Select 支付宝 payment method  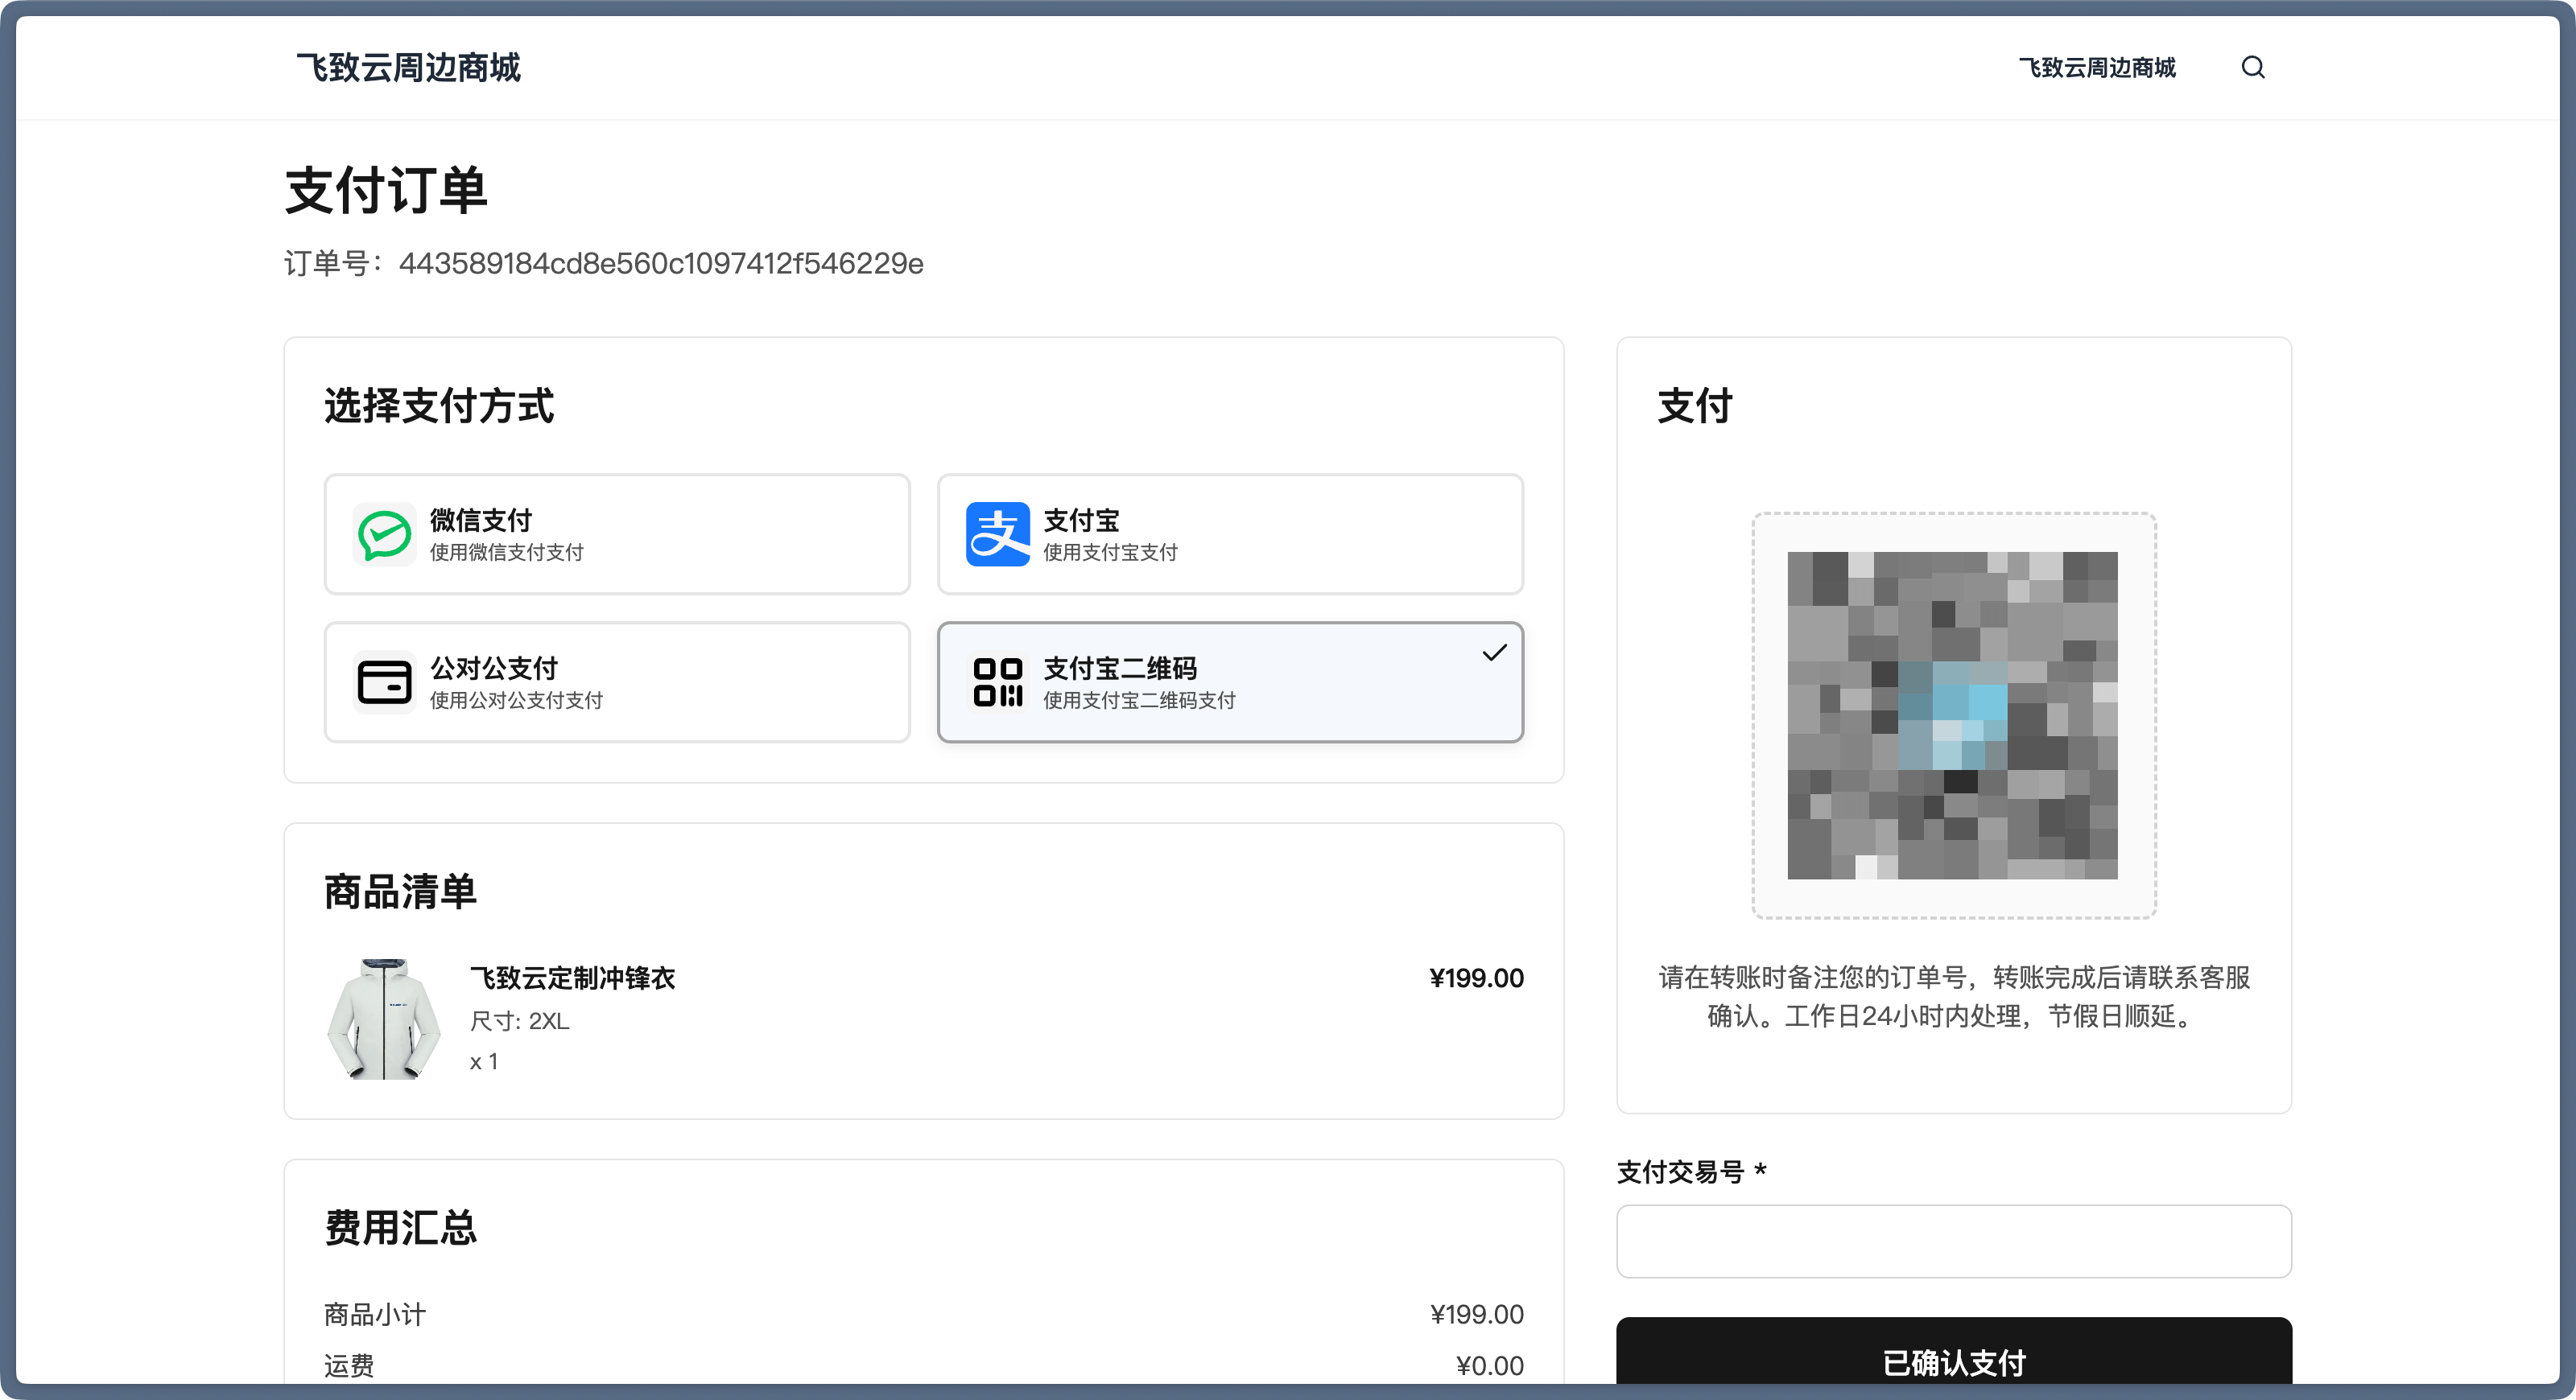click(x=1229, y=534)
